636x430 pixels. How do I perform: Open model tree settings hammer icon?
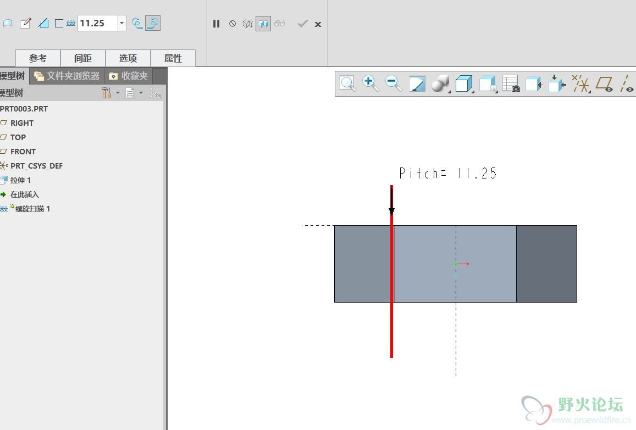click(x=106, y=93)
